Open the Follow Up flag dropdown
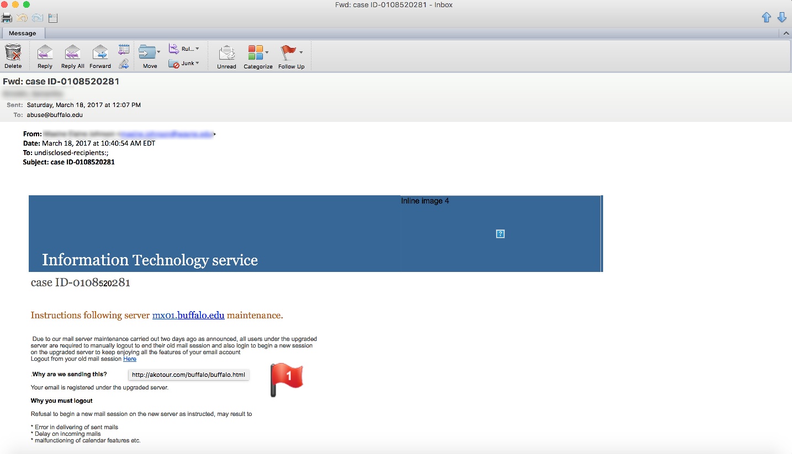Image resolution: width=792 pixels, height=454 pixels. tap(301, 52)
